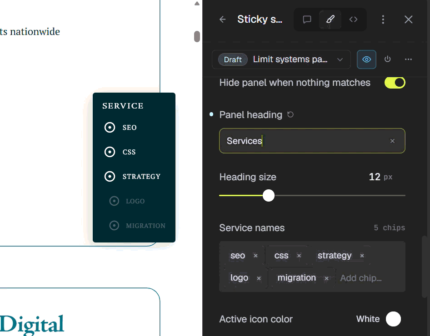Viewport: 430px width, 336px height.
Task: Click the White color name
Action: point(368,319)
